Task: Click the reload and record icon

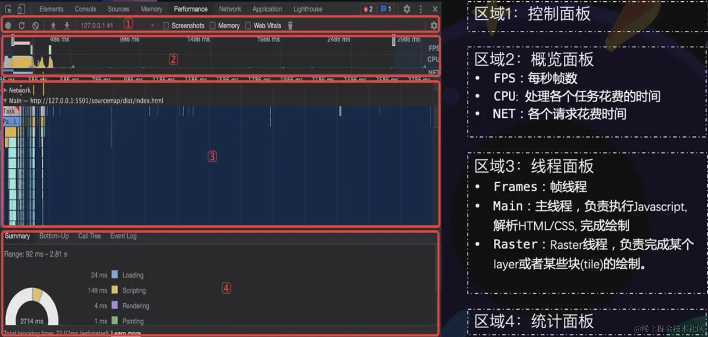Action: coord(22,25)
